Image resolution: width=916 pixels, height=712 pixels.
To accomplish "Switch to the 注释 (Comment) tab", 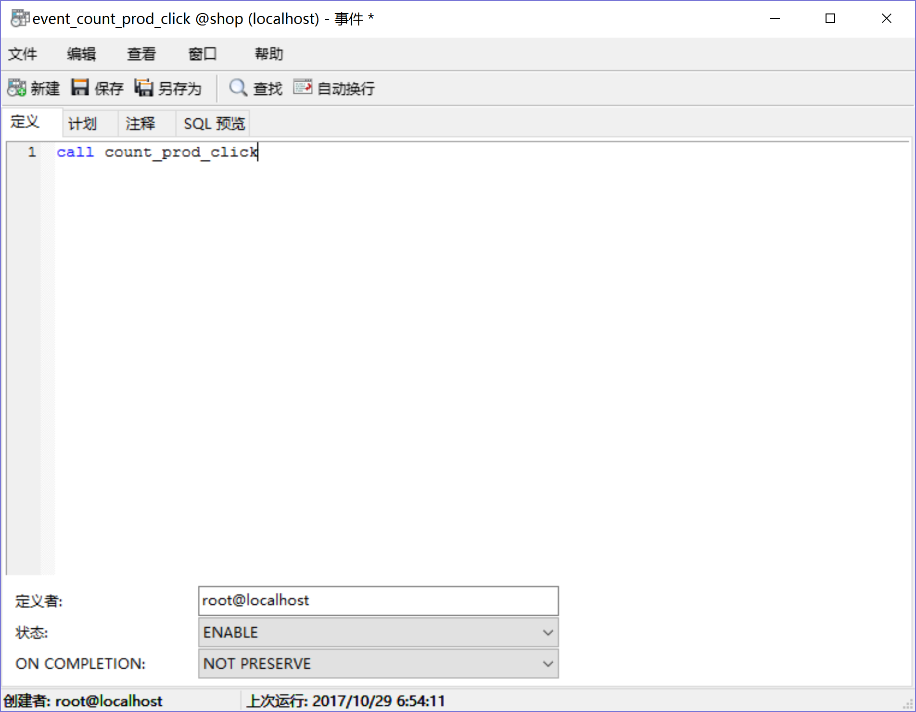I will (147, 124).
